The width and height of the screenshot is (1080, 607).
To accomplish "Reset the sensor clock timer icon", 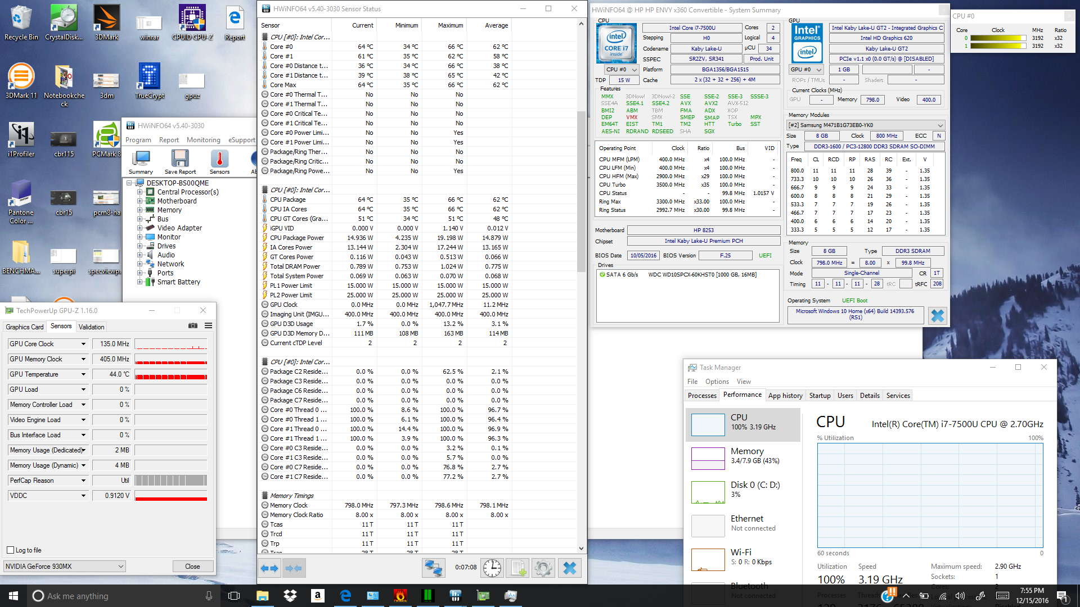I will tap(492, 568).
